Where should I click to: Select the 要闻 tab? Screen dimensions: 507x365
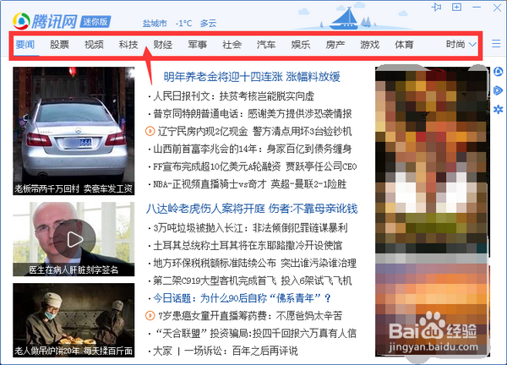click(25, 44)
